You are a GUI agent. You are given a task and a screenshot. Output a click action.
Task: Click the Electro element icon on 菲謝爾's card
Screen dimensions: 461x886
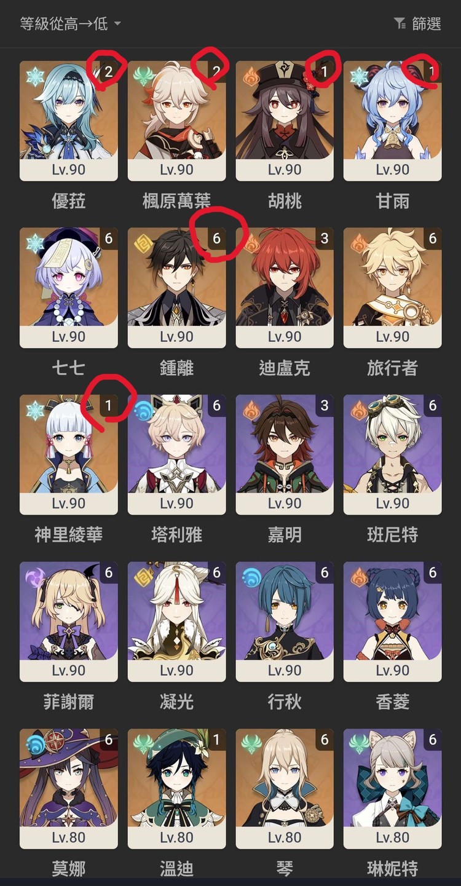pyautogui.click(x=34, y=577)
